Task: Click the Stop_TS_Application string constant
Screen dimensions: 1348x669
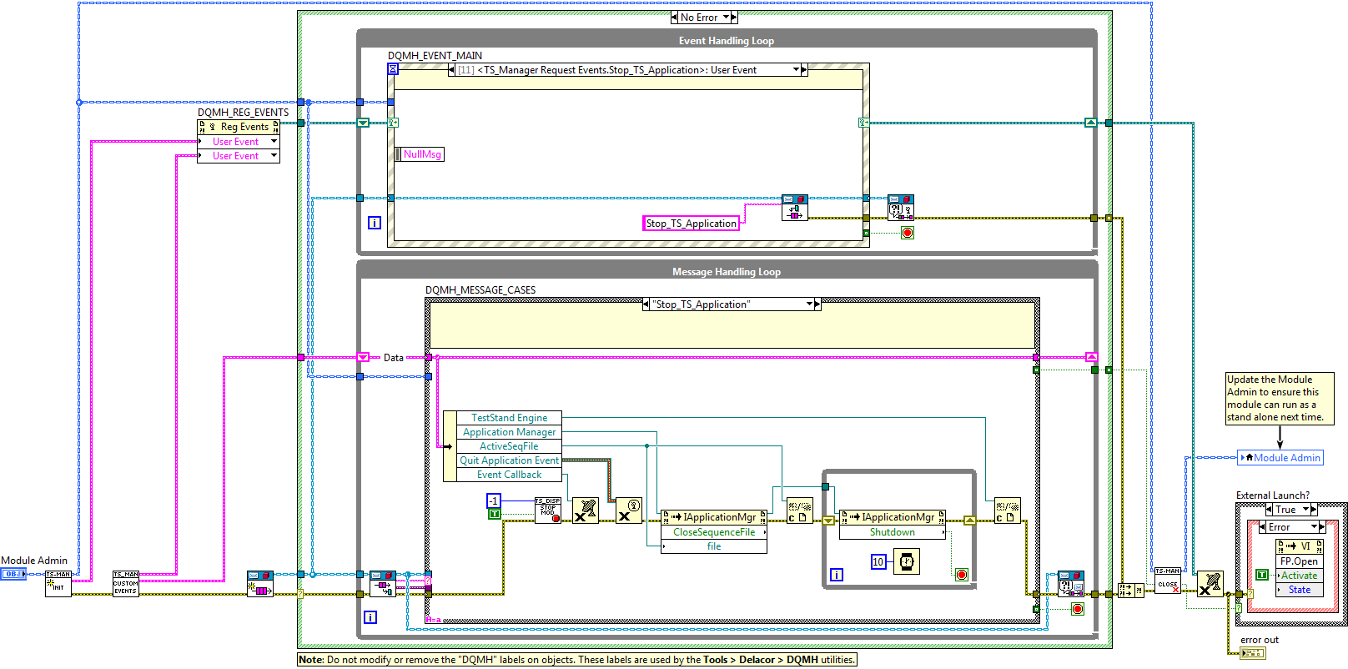Action: coord(692,224)
